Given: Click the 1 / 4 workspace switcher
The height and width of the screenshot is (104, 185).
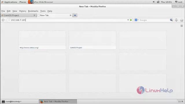Looking at the screenshot, I should [180, 101].
